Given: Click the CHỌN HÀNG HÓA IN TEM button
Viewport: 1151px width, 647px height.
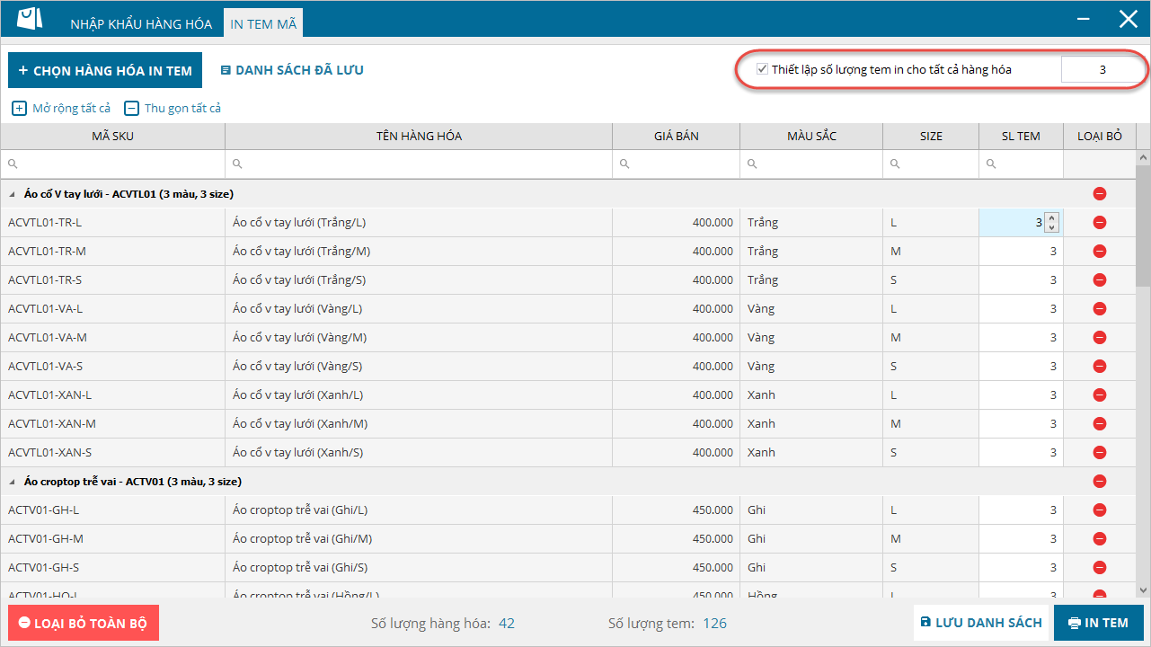Looking at the screenshot, I should coord(105,70).
